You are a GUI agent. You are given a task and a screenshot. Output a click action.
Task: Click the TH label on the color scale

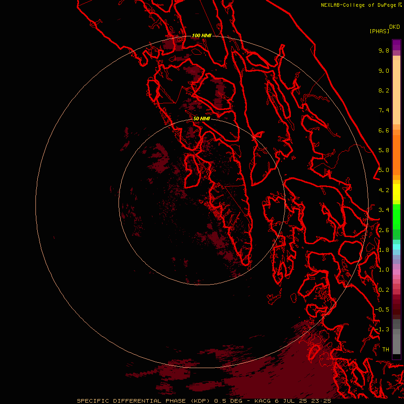[386, 350]
